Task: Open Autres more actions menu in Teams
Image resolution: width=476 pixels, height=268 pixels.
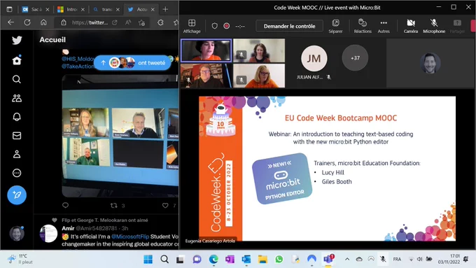Action: click(x=384, y=26)
